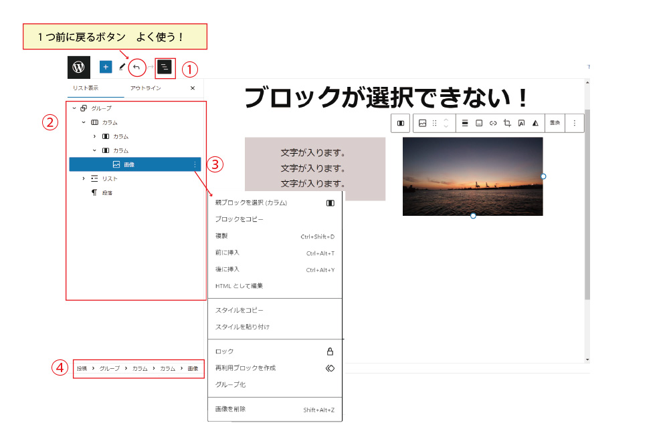Click the six-dot drag handle in toolbar
This screenshot has height=441, width=669.
pos(435,123)
